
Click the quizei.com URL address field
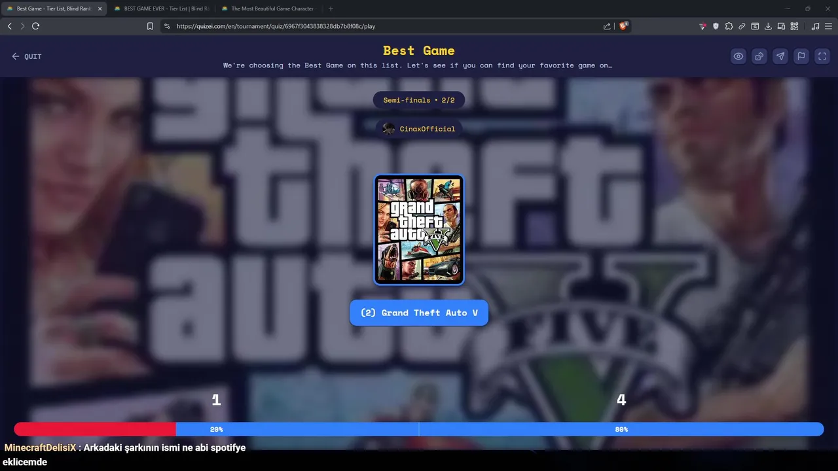point(386,26)
